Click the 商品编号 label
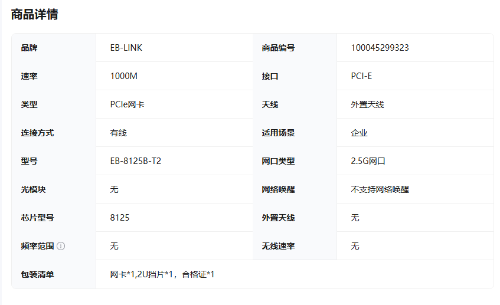 [x=278, y=48]
